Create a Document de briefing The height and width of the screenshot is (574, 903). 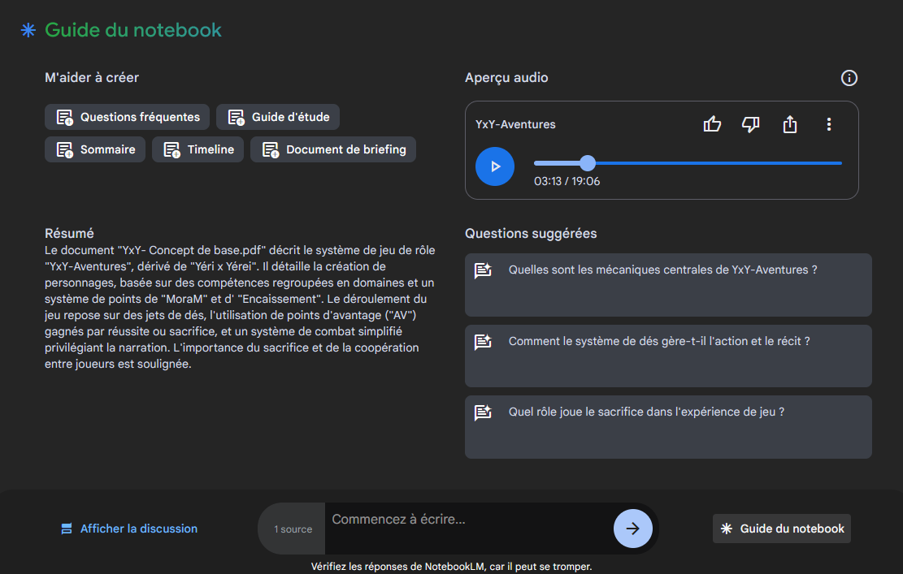[x=333, y=149]
